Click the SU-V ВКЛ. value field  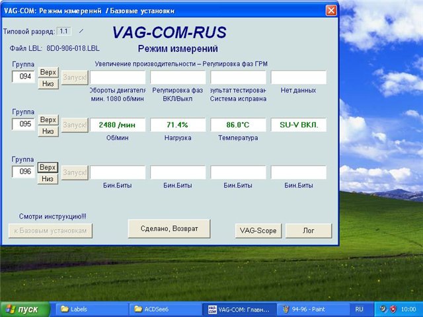pyautogui.click(x=299, y=125)
